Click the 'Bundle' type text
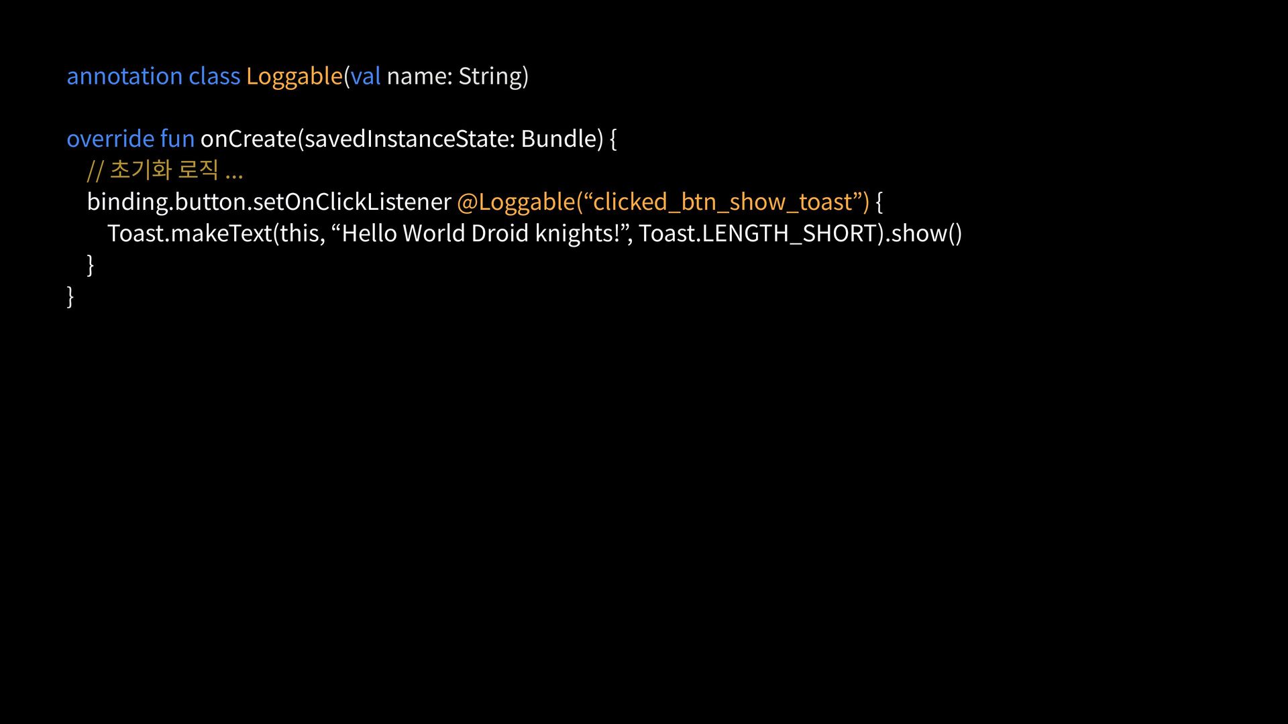 click(558, 139)
